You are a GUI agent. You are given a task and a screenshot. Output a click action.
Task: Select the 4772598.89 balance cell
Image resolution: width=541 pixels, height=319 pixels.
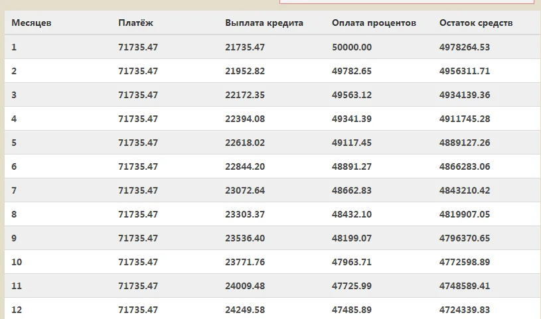465,262
